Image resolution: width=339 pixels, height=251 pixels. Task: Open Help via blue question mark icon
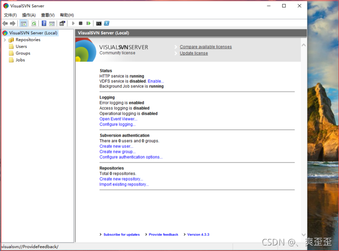coord(44,23)
